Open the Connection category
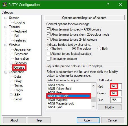This screenshot has height=126, width=128. (x=16, y=72)
